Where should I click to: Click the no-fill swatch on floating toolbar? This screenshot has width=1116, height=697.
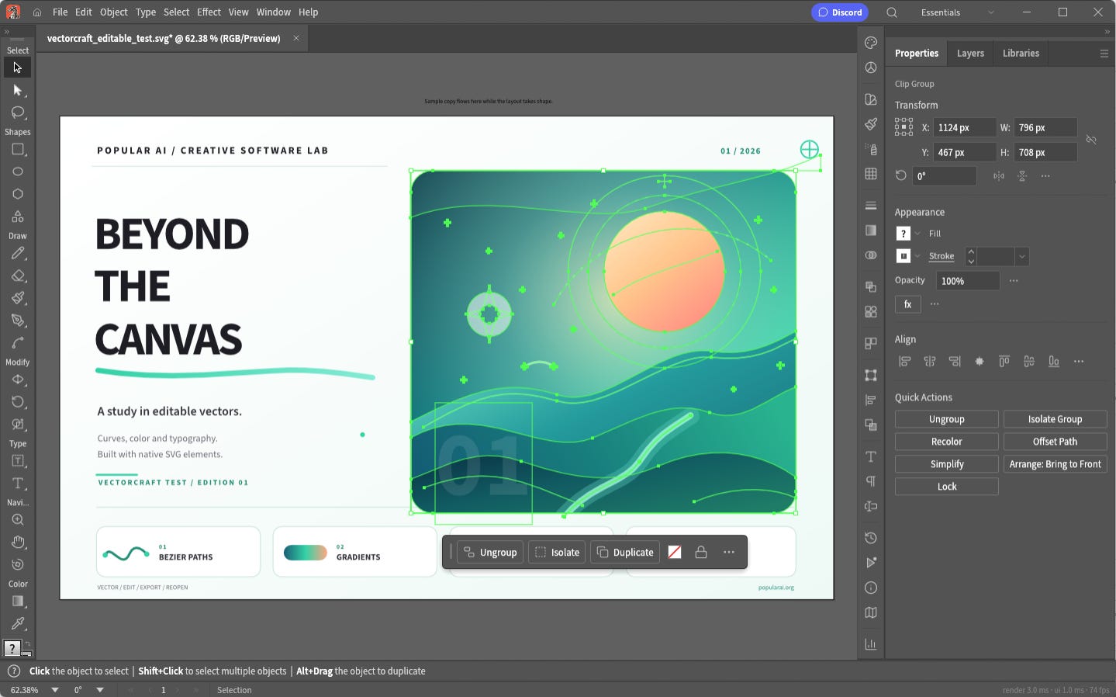click(x=675, y=553)
